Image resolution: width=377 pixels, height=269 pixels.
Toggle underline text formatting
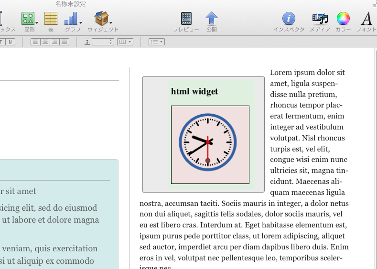pos(10,42)
